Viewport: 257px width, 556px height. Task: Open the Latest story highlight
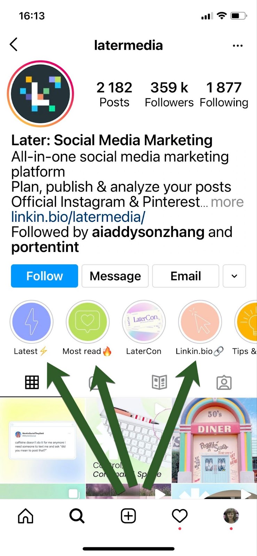point(31,322)
